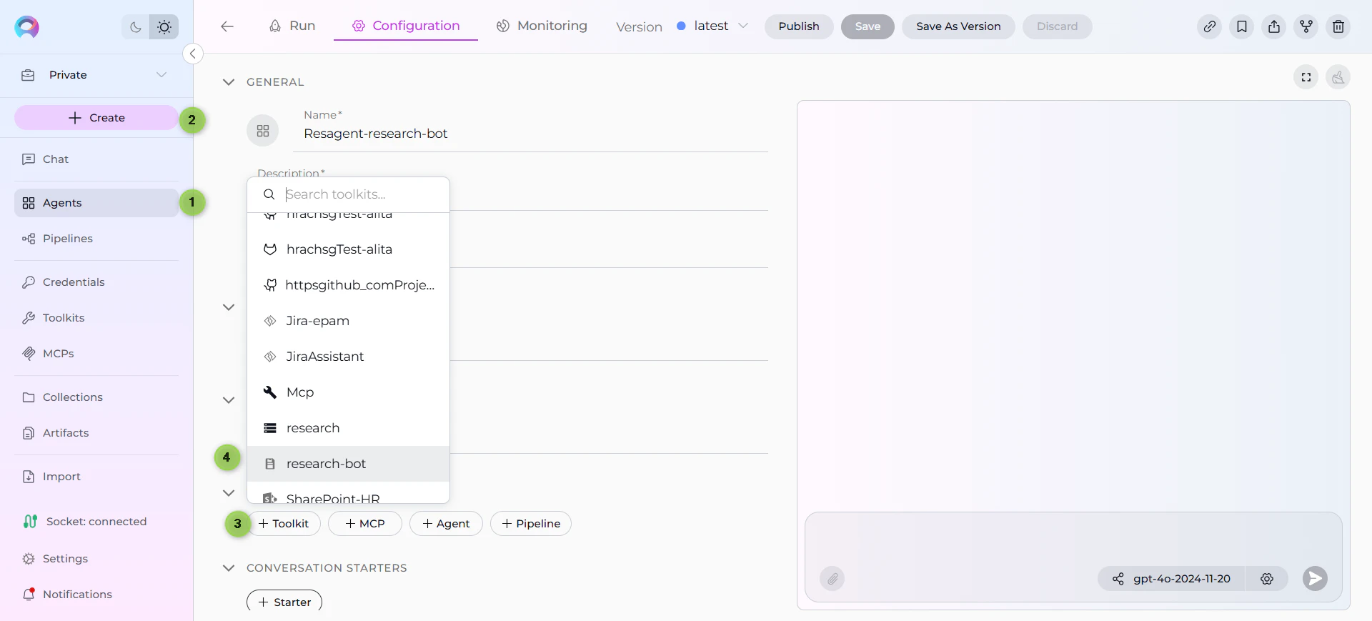
Task: Select hrachsgTest-alita toolkit
Action: (348, 249)
